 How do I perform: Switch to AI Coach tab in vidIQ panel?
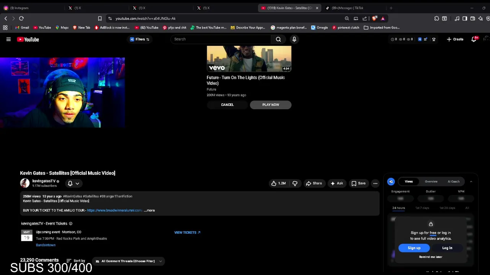(x=454, y=181)
